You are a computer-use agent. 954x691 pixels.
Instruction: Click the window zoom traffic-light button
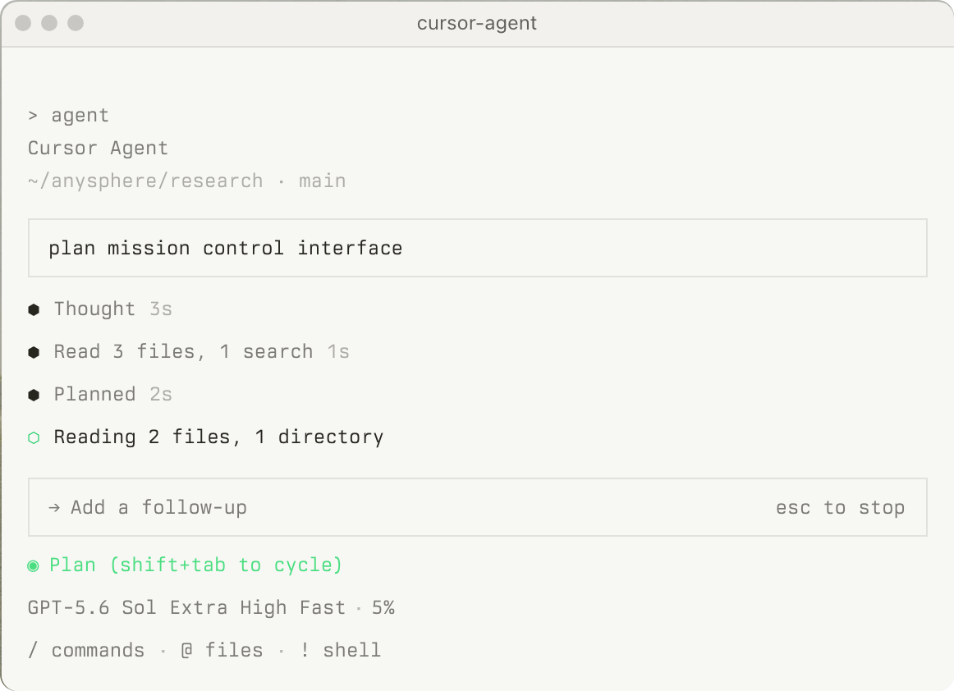[76, 23]
